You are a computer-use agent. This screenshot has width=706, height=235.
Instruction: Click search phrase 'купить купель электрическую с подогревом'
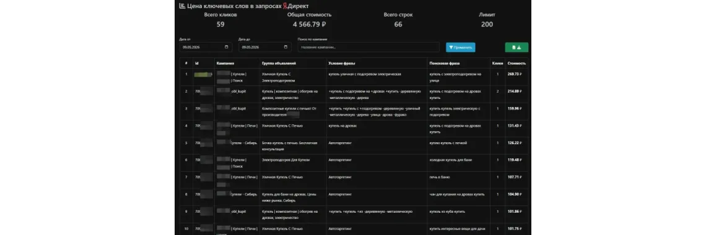(455, 111)
